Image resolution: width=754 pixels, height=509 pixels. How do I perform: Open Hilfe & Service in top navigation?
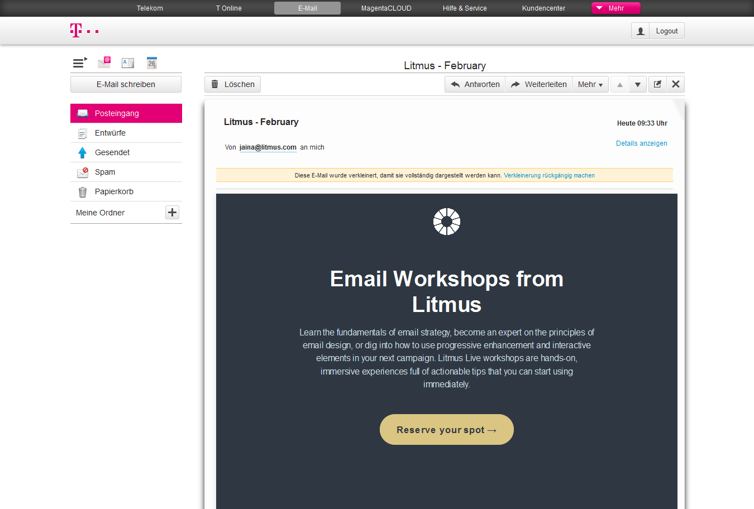coord(465,8)
